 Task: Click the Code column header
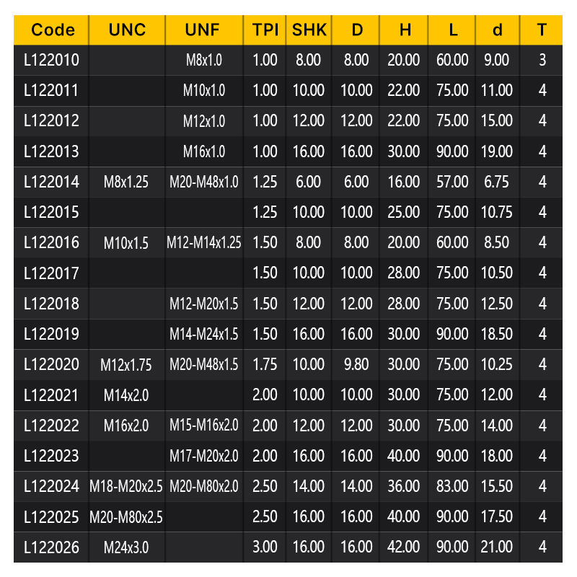53,30
